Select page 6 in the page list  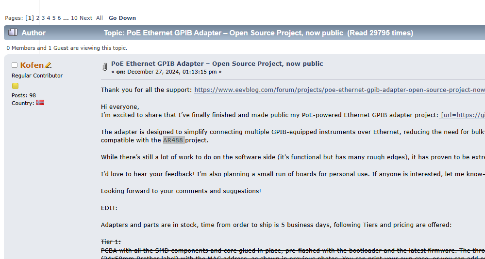(59, 18)
